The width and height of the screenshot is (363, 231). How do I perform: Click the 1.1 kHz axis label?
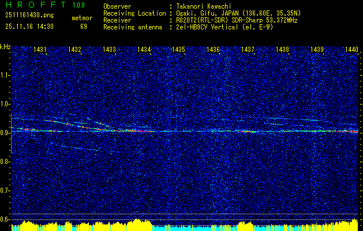(5, 75)
